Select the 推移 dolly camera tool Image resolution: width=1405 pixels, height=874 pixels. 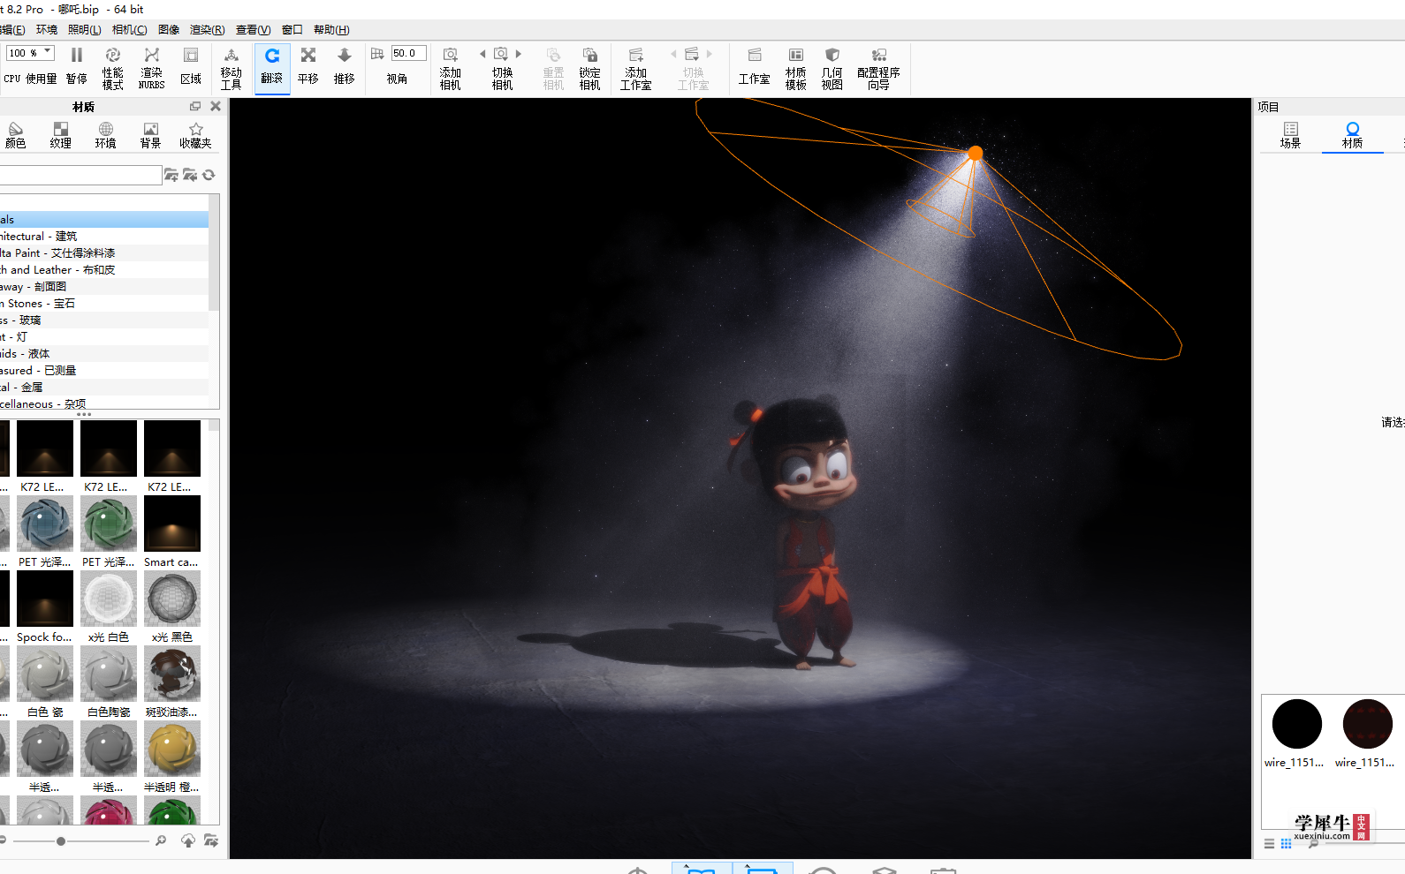pyautogui.click(x=345, y=67)
